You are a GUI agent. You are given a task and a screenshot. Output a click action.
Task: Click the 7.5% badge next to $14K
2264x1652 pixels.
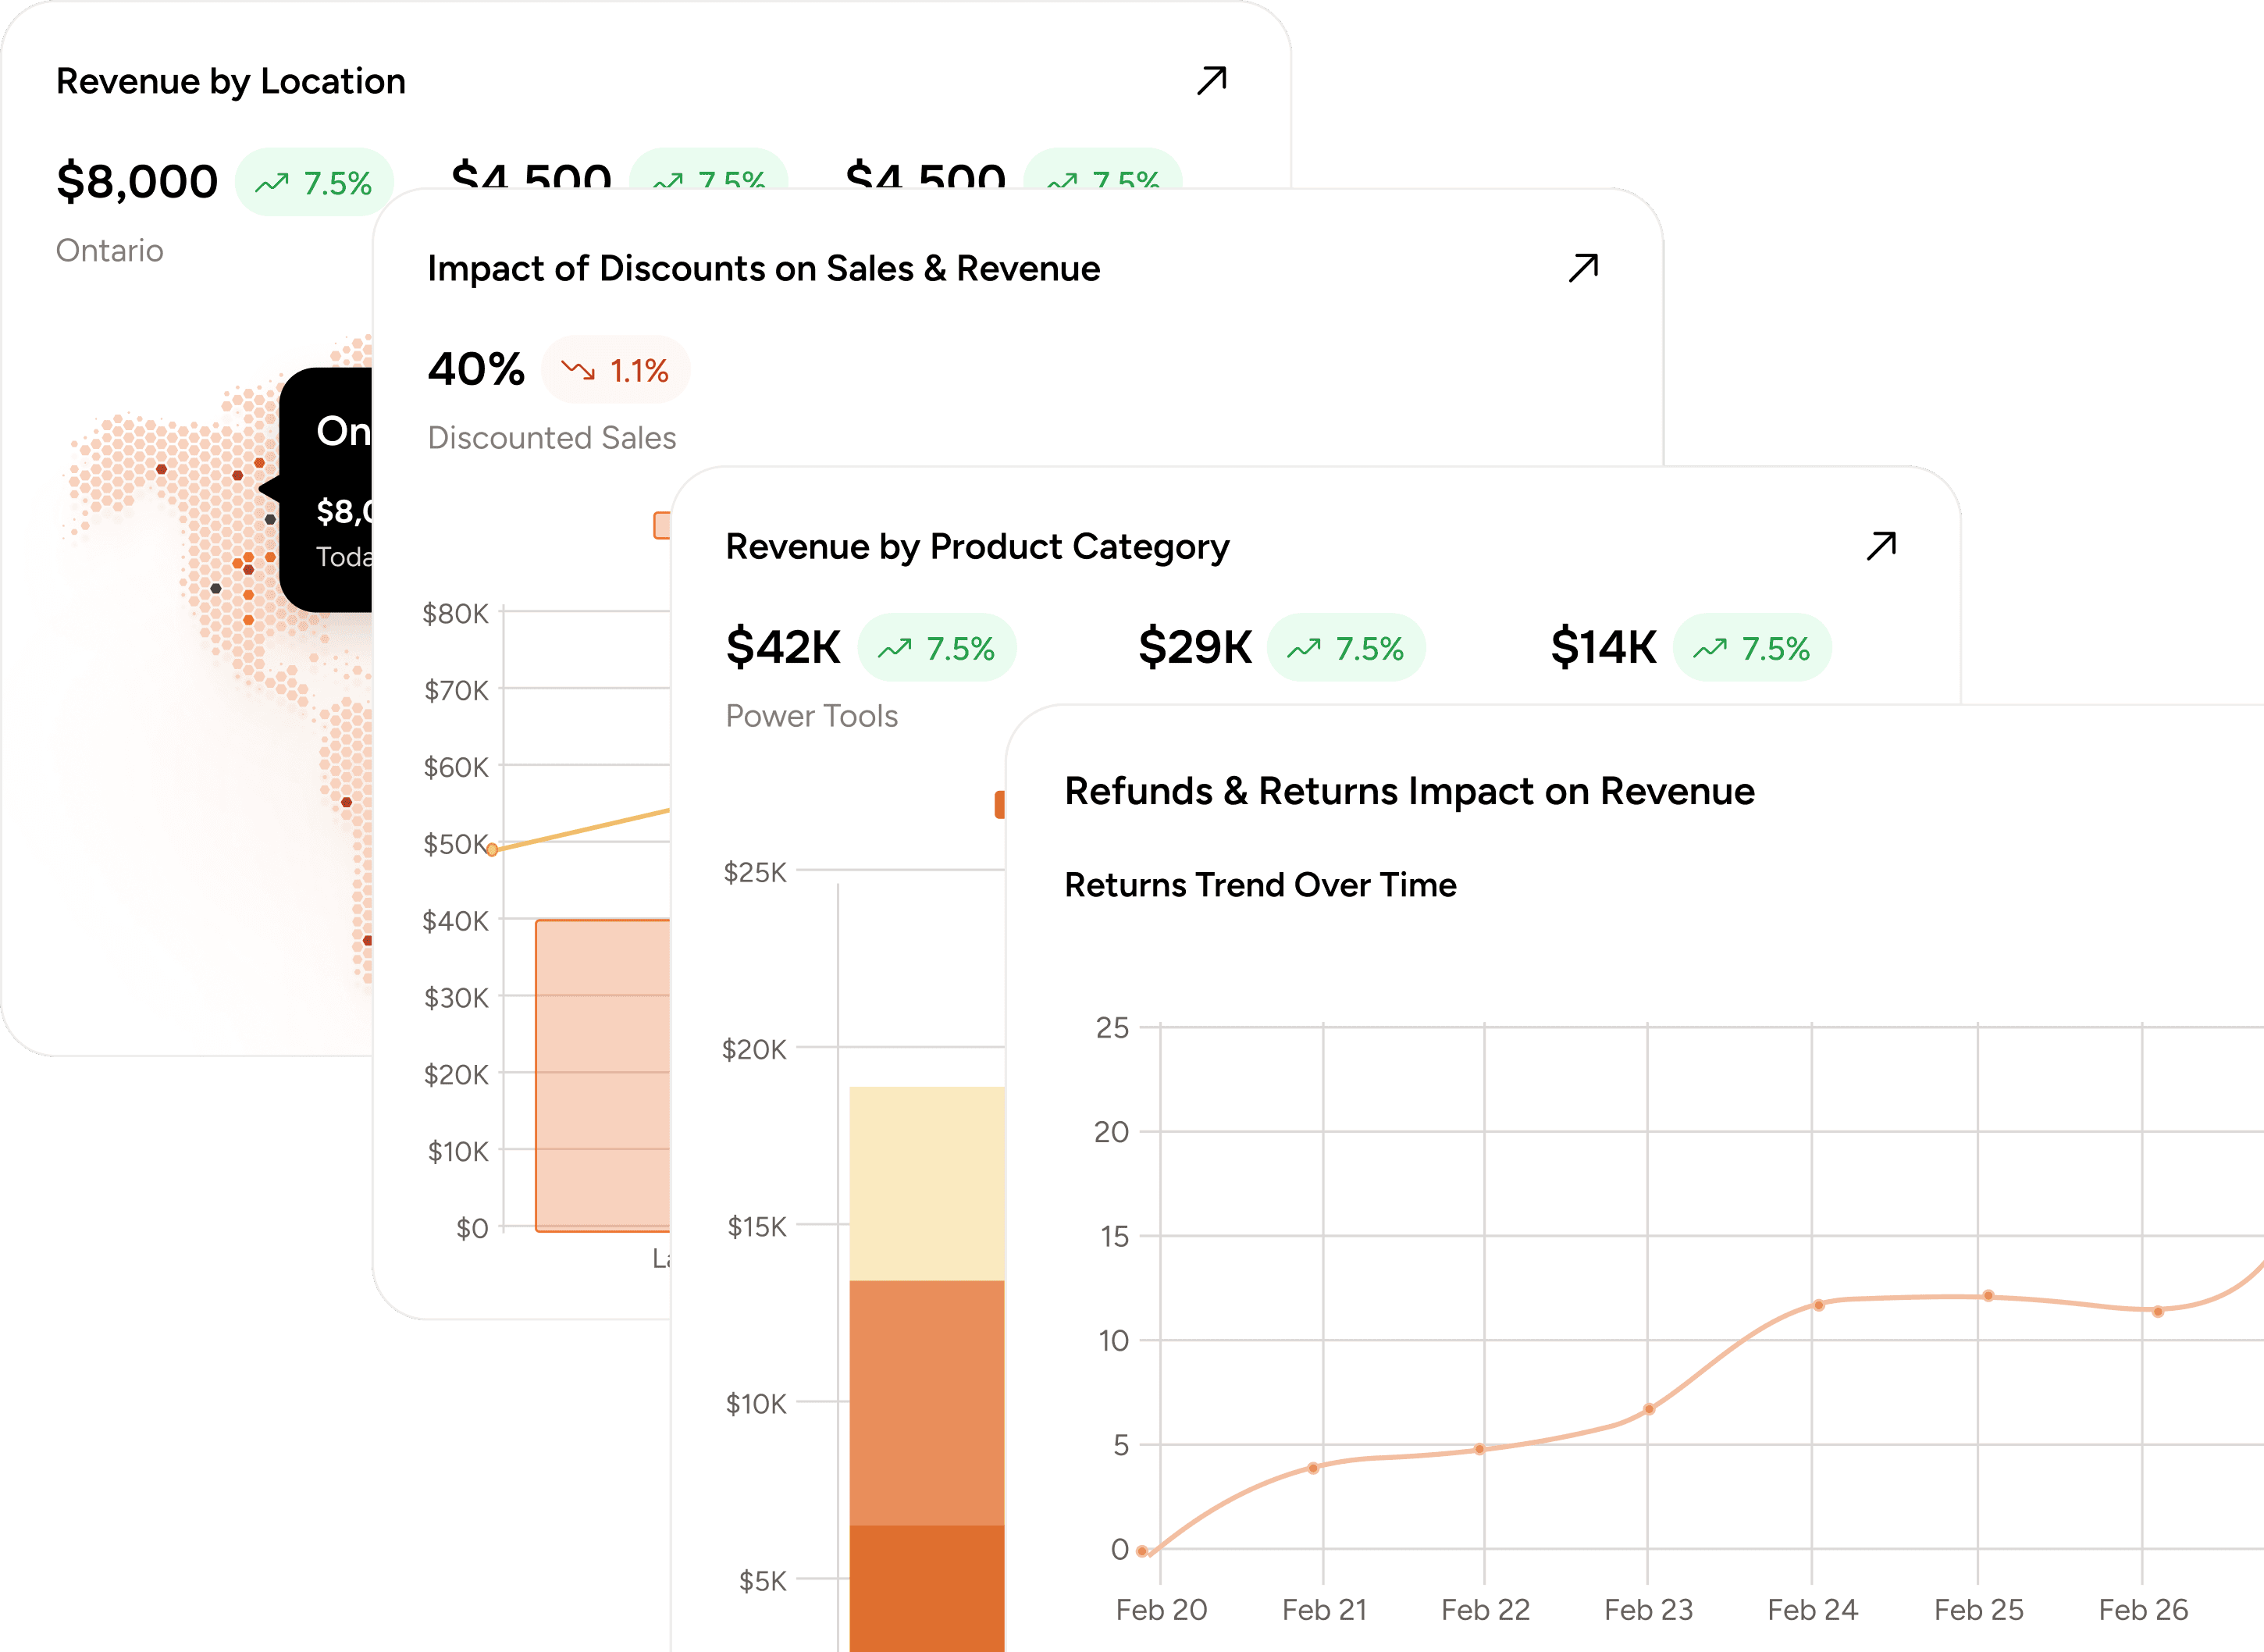pos(1753,648)
